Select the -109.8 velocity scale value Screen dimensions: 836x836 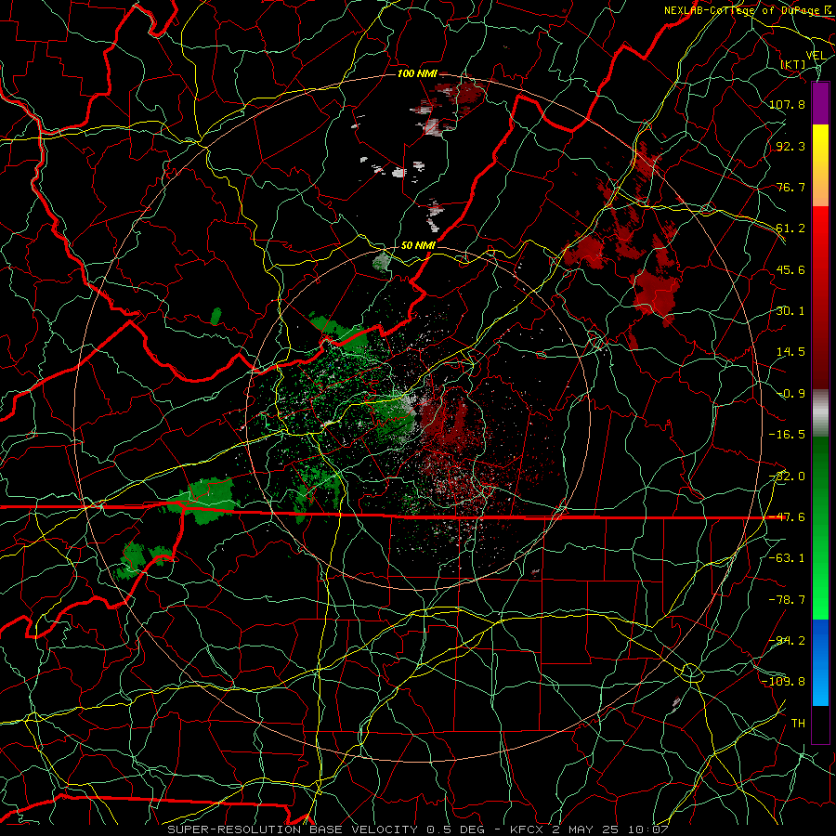tap(784, 682)
